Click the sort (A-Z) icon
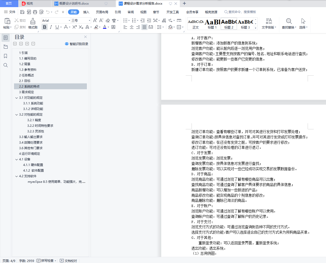Screen dimensions: 326x263 pyautogui.click(x=164, y=20)
